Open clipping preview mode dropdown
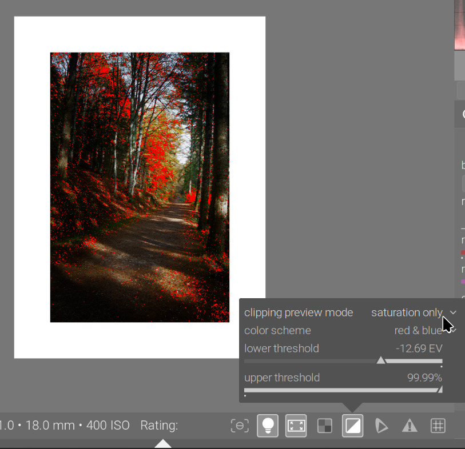The height and width of the screenshot is (449, 465). point(412,312)
